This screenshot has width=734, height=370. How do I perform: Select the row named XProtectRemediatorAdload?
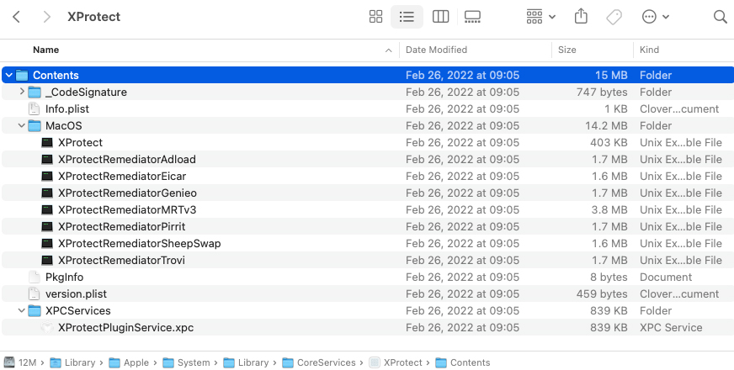click(x=368, y=160)
